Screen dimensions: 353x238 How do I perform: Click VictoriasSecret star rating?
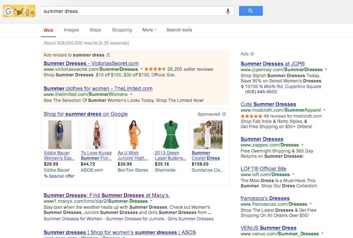click(x=155, y=69)
